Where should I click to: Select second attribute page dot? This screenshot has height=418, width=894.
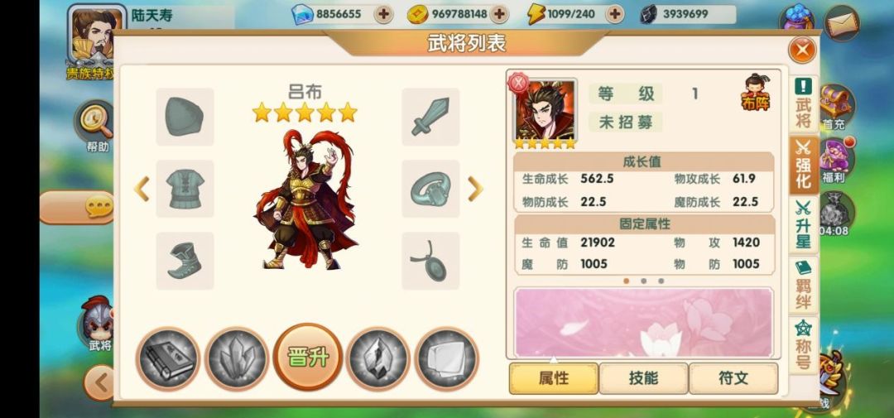point(644,281)
